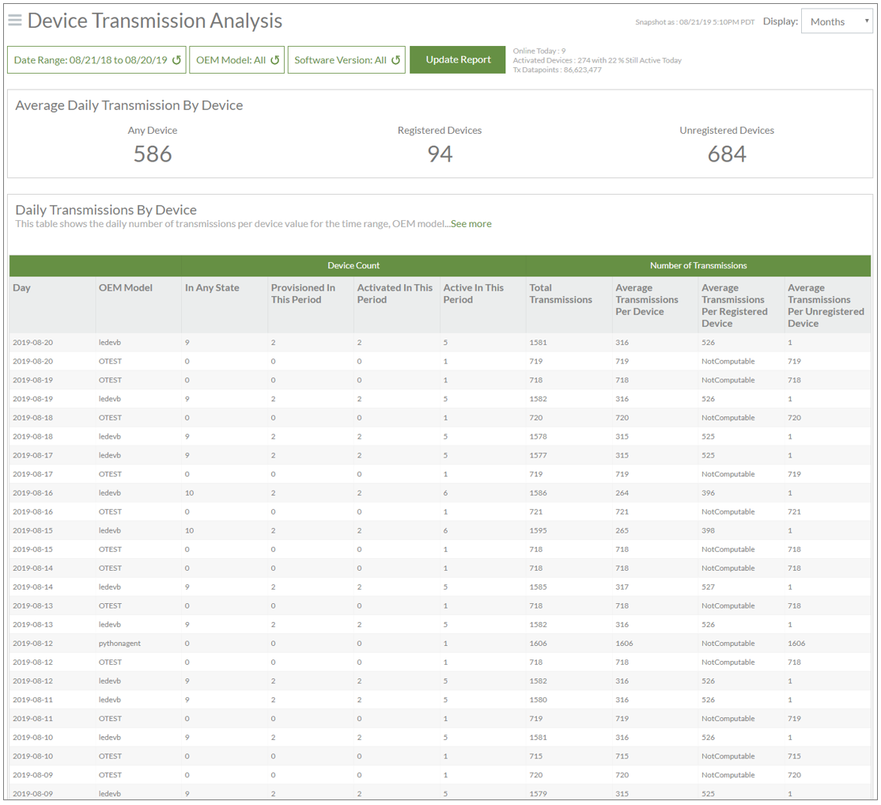
Task: Click registered average value 527
Action: [708, 587]
